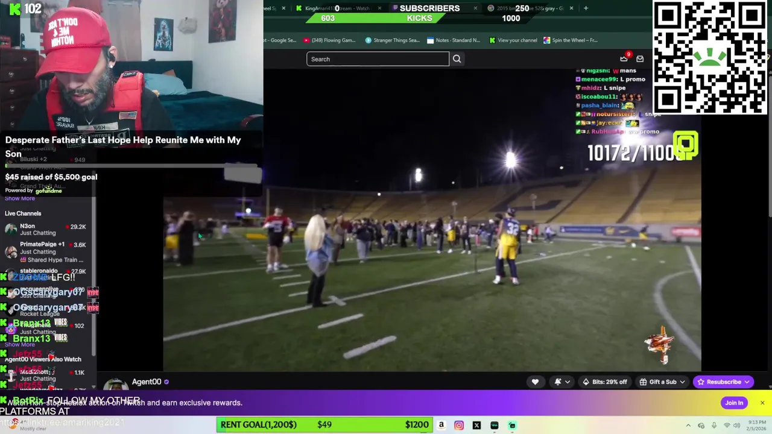Click the Resubscribe button
The image size is (772, 434).
(723, 382)
